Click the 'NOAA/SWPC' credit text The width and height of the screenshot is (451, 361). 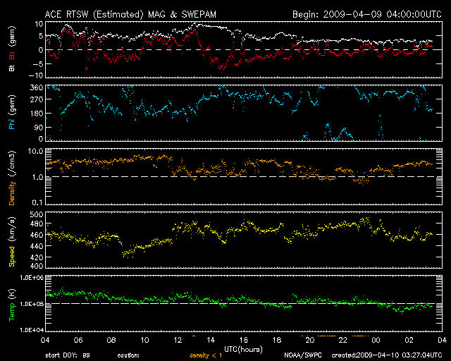tap(303, 355)
